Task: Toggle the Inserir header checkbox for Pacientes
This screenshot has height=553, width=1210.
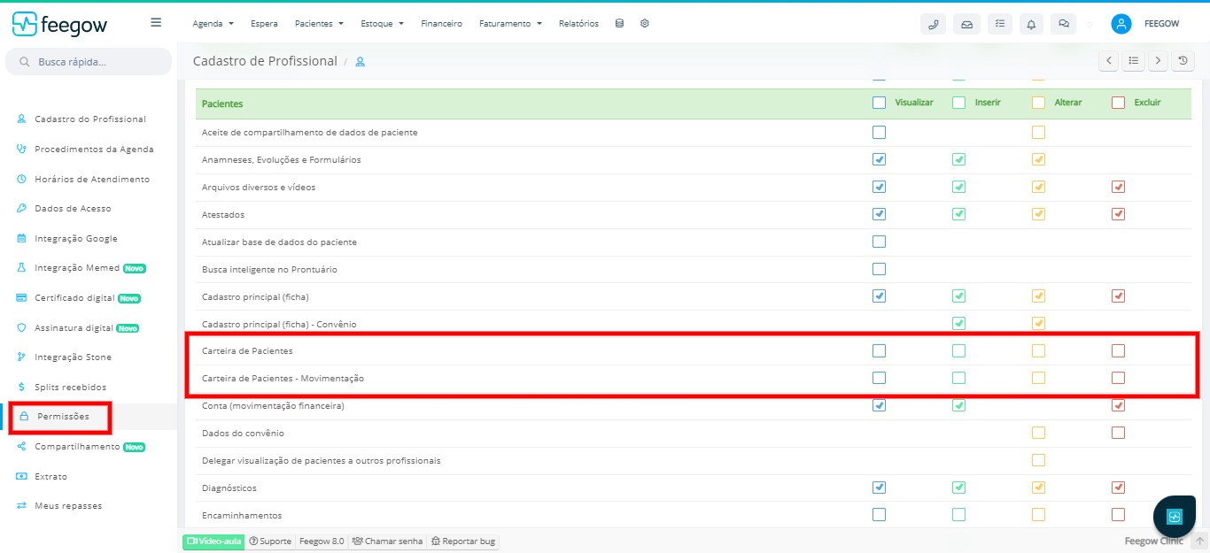Action: (x=958, y=103)
